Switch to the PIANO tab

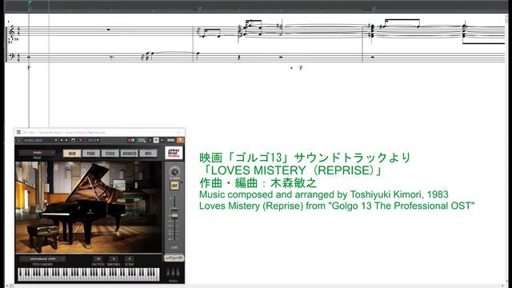point(91,153)
